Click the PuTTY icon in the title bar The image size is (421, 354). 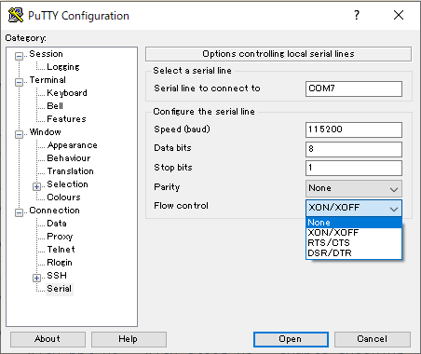click(16, 15)
